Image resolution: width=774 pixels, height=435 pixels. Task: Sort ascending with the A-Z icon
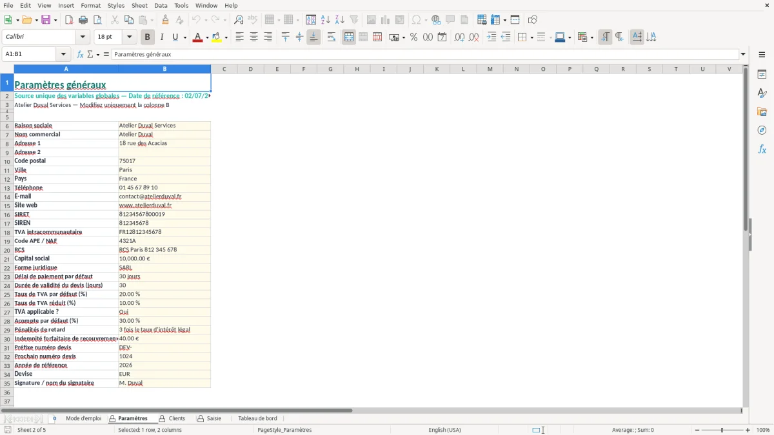326,20
